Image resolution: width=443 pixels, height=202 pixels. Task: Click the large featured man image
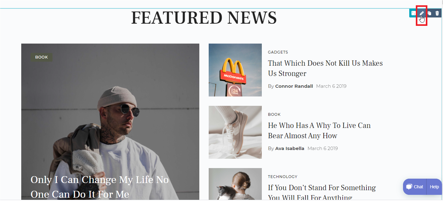(110, 122)
